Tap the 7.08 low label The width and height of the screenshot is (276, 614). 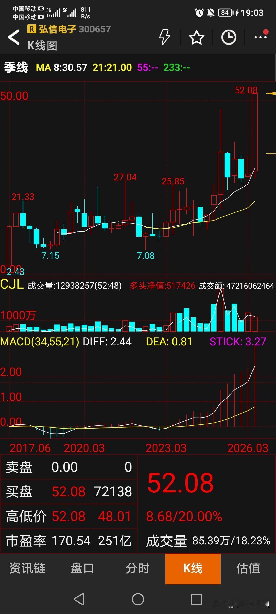[x=146, y=256]
